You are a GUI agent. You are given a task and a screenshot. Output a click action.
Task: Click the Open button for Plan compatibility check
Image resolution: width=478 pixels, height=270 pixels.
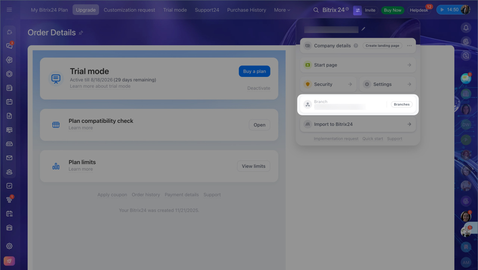(260, 125)
